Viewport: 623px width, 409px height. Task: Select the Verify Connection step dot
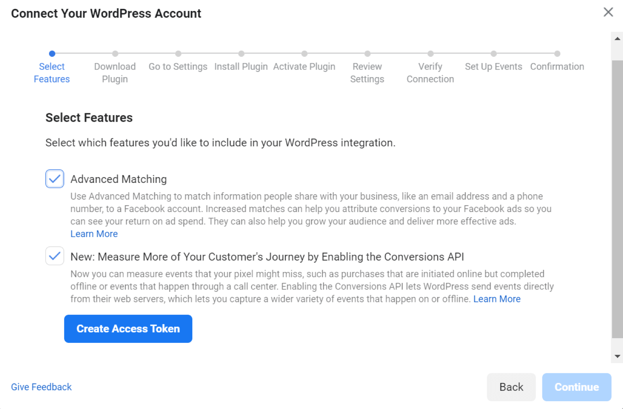point(430,54)
